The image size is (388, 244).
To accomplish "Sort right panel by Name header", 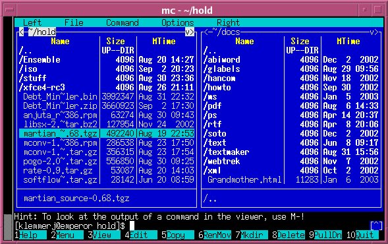I will click(x=244, y=41).
